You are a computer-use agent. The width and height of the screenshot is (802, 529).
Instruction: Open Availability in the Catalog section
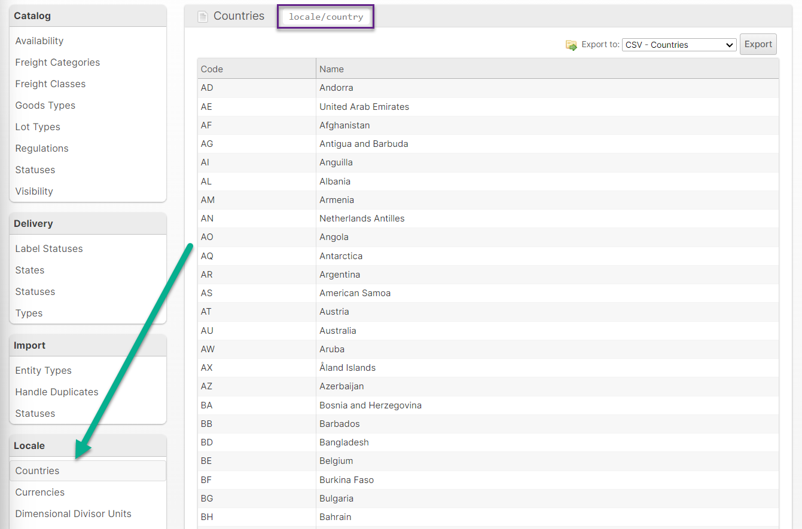39,41
